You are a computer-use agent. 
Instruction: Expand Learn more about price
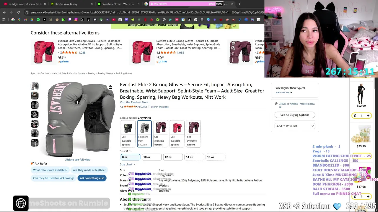(x=283, y=92)
